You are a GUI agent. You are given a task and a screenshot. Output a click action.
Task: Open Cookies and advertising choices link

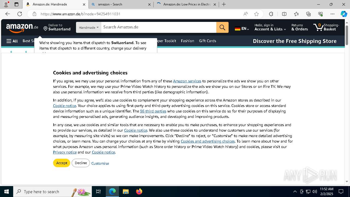click(208, 141)
